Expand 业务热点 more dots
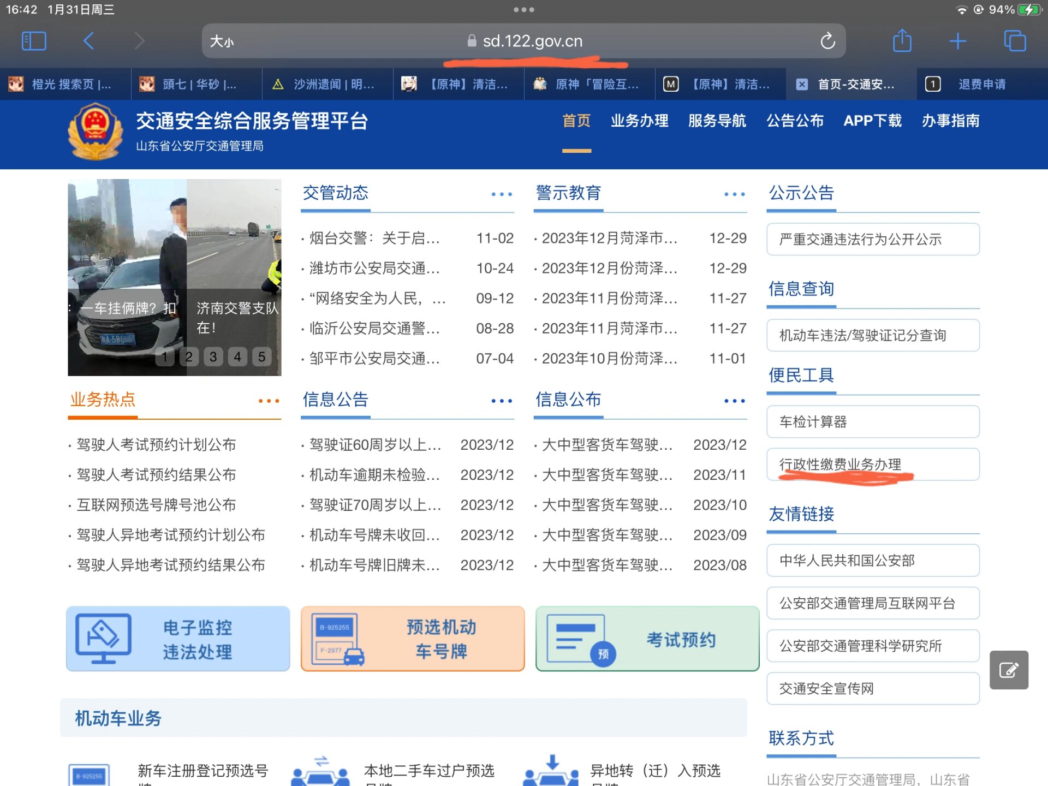Screen dimensions: 1048x786 [x=269, y=401]
